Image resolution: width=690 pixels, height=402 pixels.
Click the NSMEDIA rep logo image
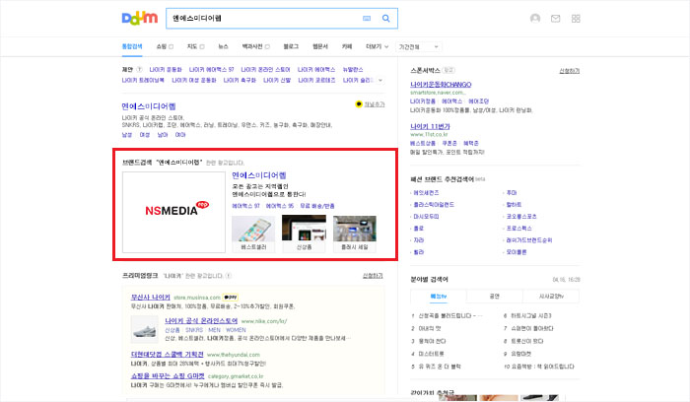tap(173, 212)
